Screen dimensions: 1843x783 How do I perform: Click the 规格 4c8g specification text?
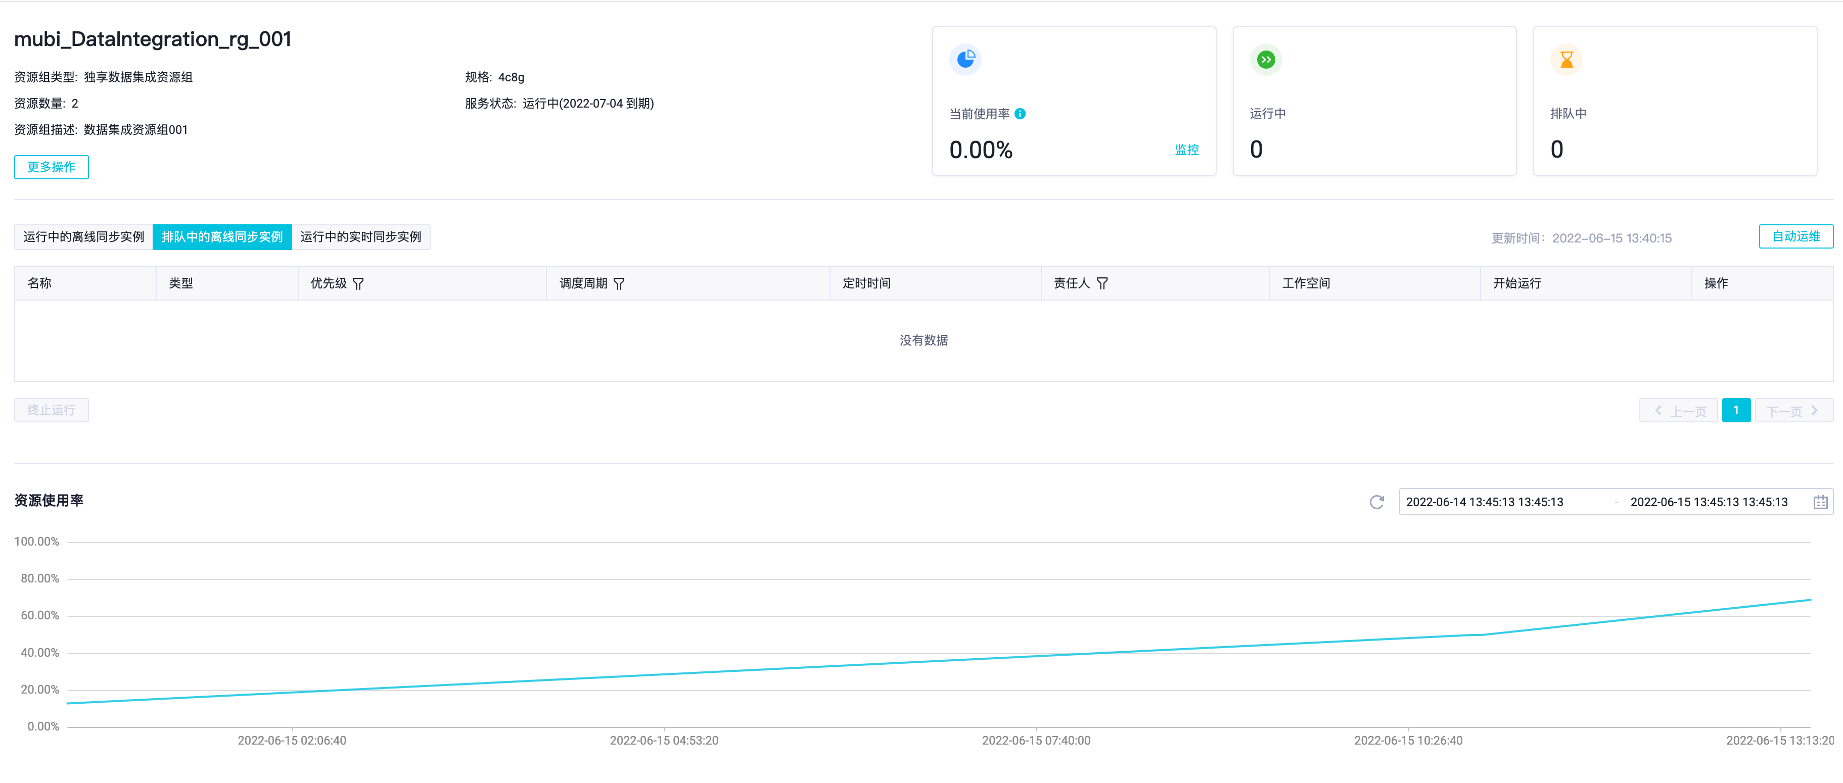(x=494, y=77)
